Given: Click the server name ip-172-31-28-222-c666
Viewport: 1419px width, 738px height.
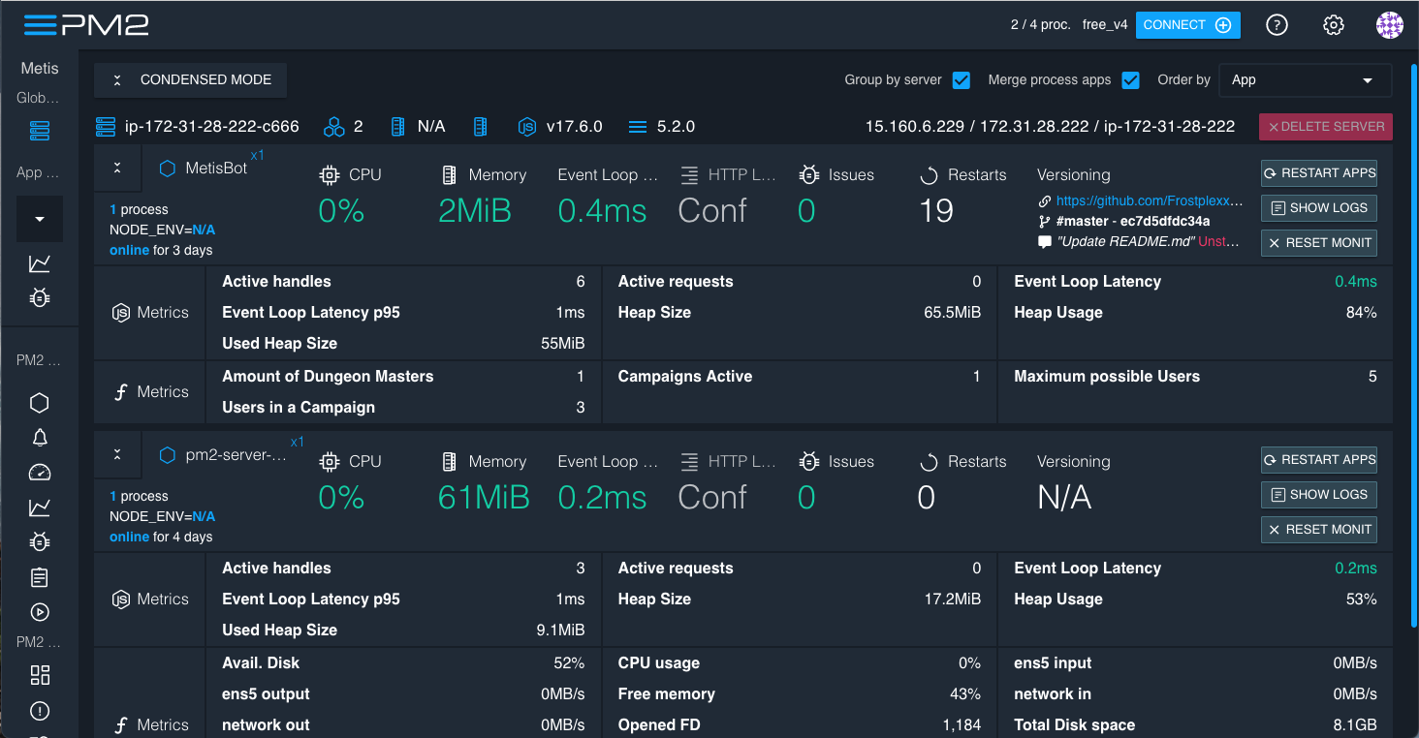Looking at the screenshot, I should [x=212, y=127].
